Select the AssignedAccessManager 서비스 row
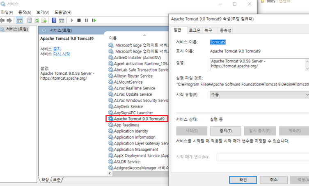The image size is (309, 186). point(138,168)
